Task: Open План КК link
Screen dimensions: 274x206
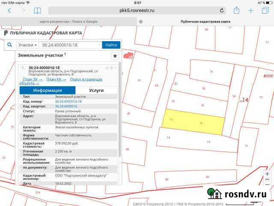Action: tap(56, 79)
